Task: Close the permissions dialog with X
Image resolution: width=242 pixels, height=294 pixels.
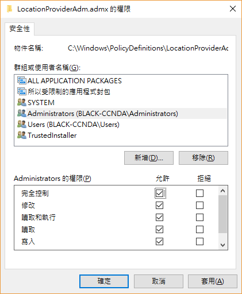Action: point(233,9)
